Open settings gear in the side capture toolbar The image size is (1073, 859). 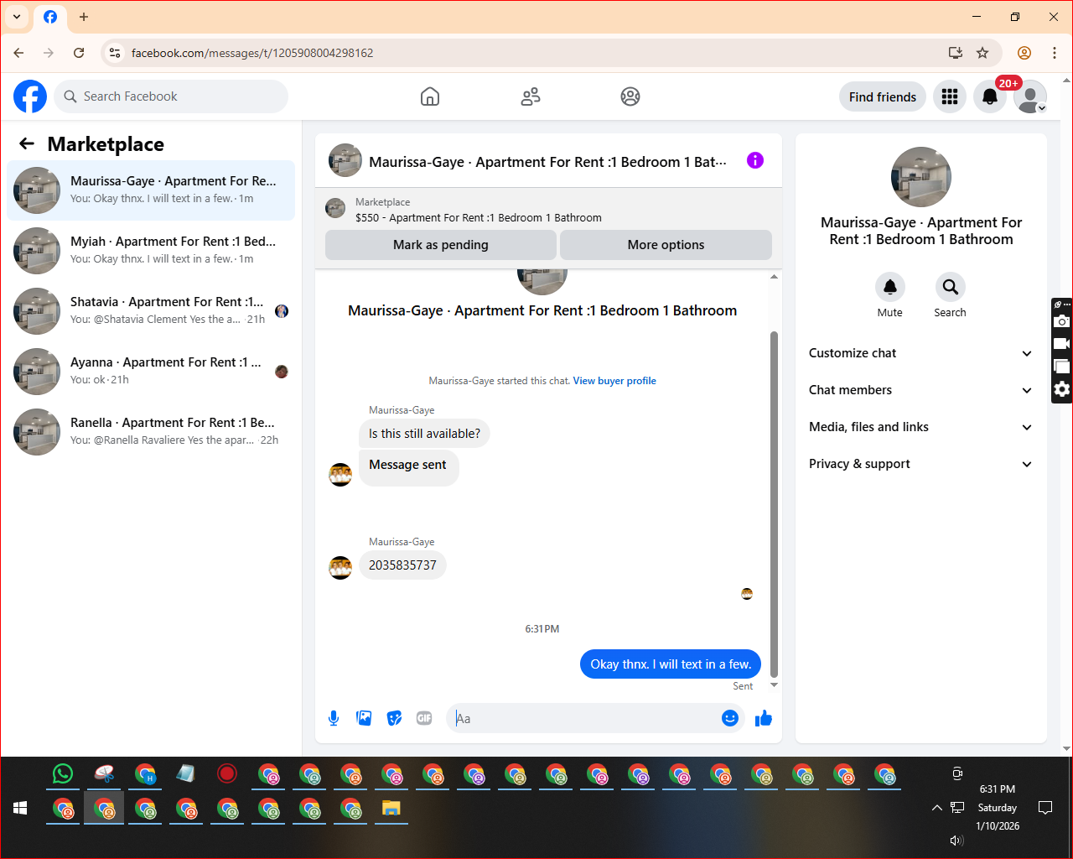(x=1062, y=389)
